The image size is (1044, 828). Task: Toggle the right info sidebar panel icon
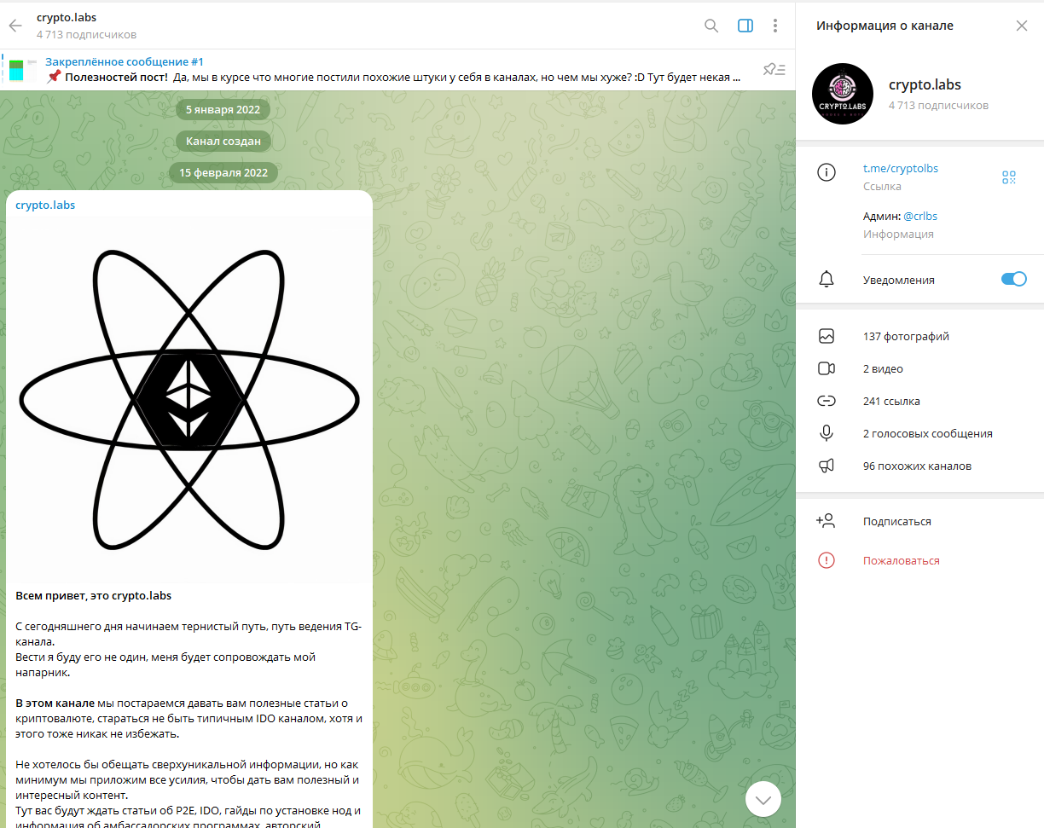(x=745, y=26)
